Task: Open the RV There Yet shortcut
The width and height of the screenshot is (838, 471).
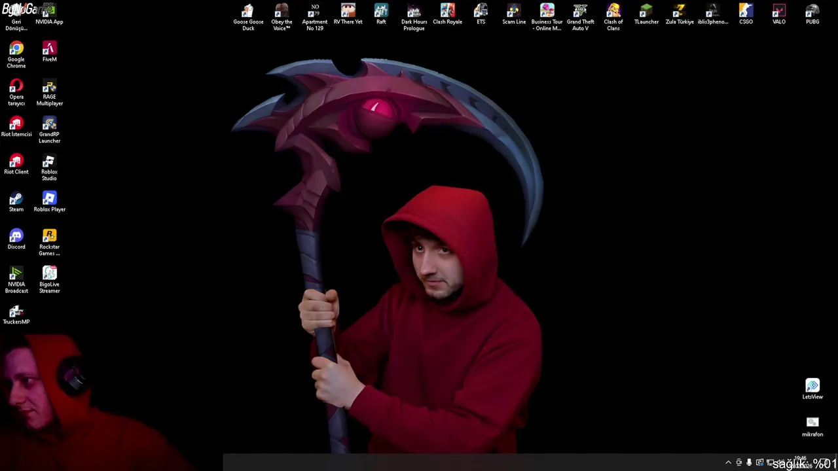Action: (348, 14)
